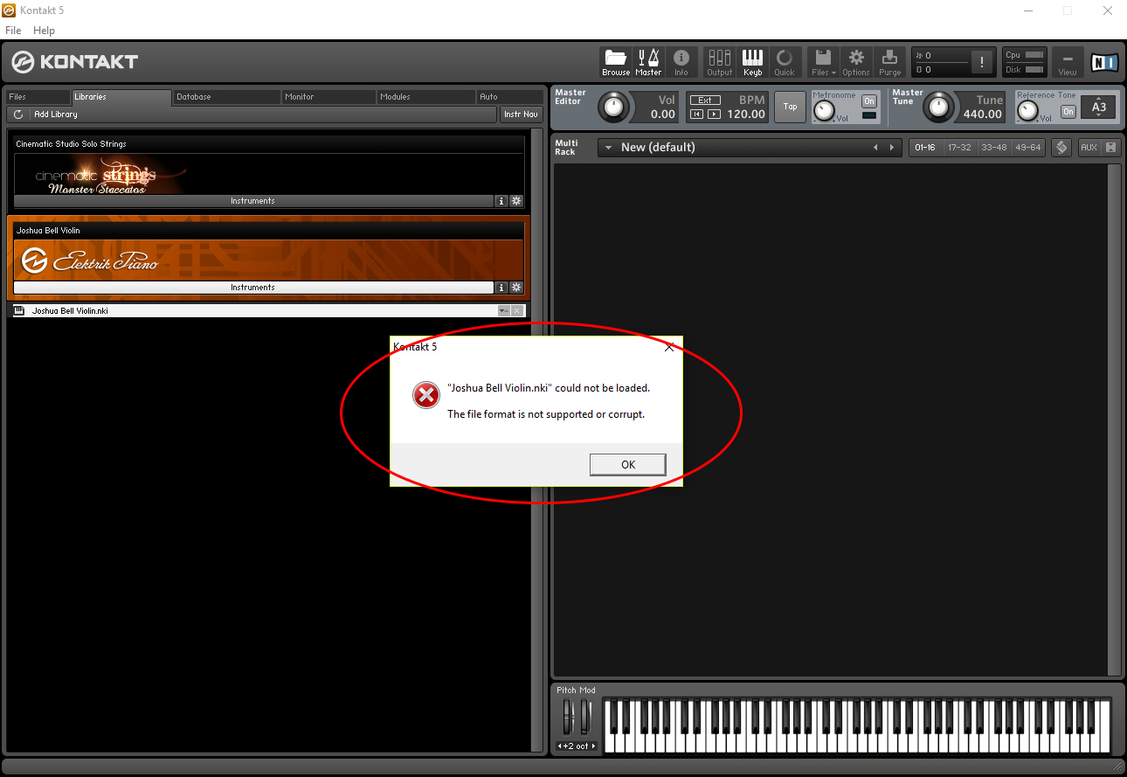Image resolution: width=1127 pixels, height=777 pixels.
Task: Select the next multi arrow
Action: tap(891, 148)
